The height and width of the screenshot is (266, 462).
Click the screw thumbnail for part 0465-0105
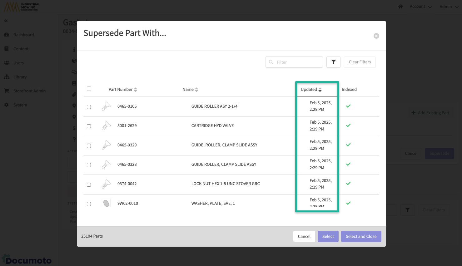[x=106, y=106]
